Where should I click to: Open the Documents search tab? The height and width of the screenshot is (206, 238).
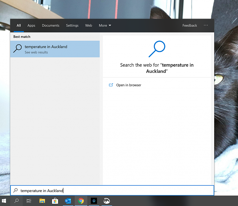point(50,25)
